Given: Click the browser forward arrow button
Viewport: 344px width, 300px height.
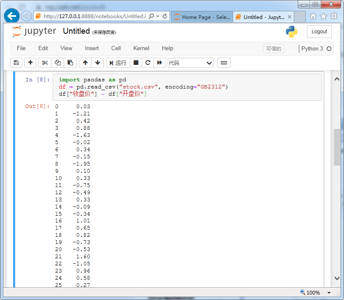Looking at the screenshot, I should pos(27,16).
